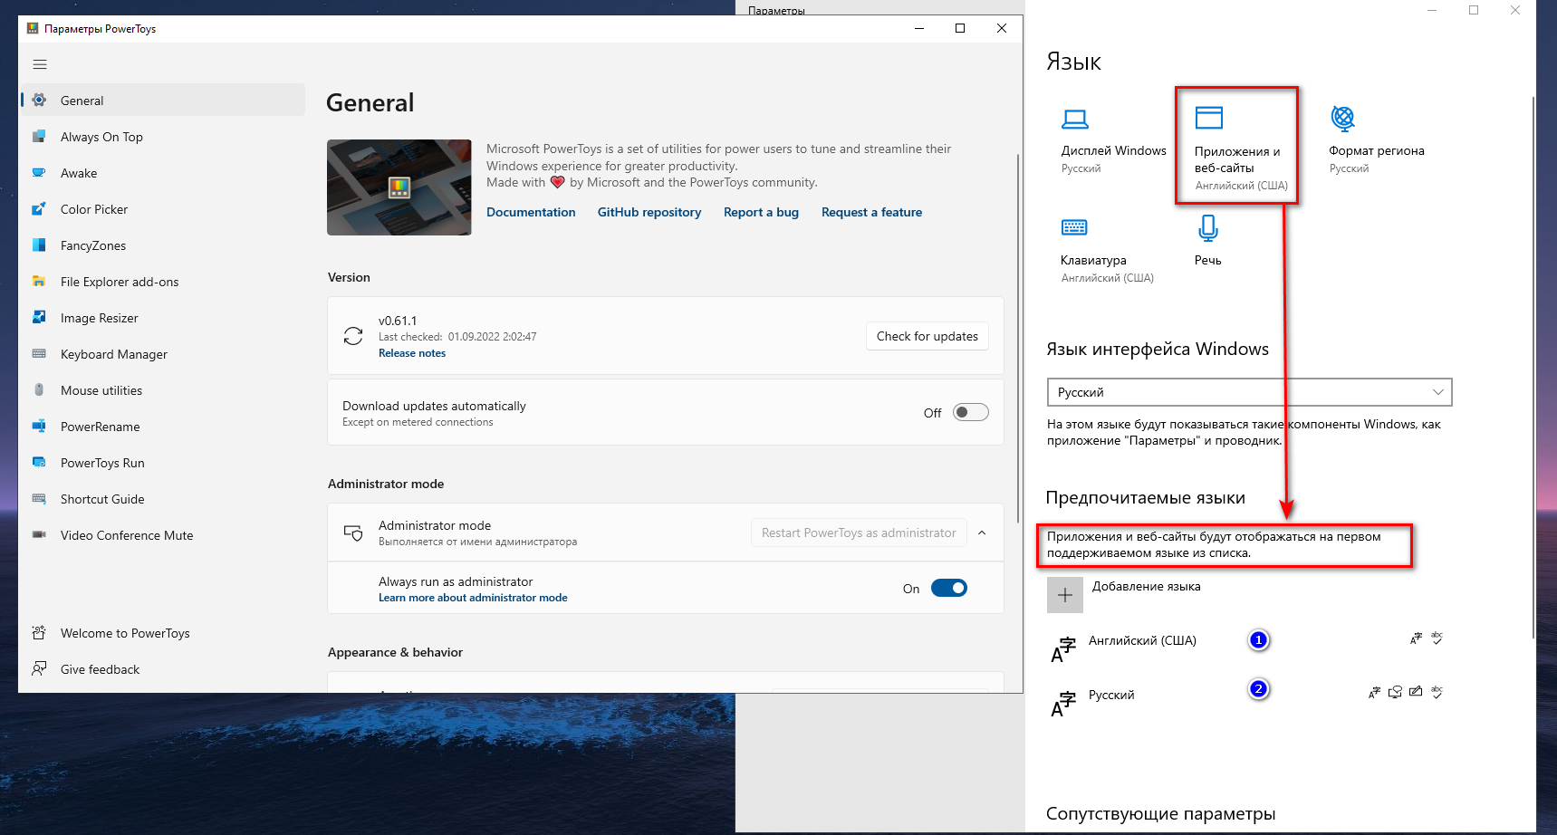The image size is (1557, 835).
Task: Open the Release notes link
Action: [412, 353]
